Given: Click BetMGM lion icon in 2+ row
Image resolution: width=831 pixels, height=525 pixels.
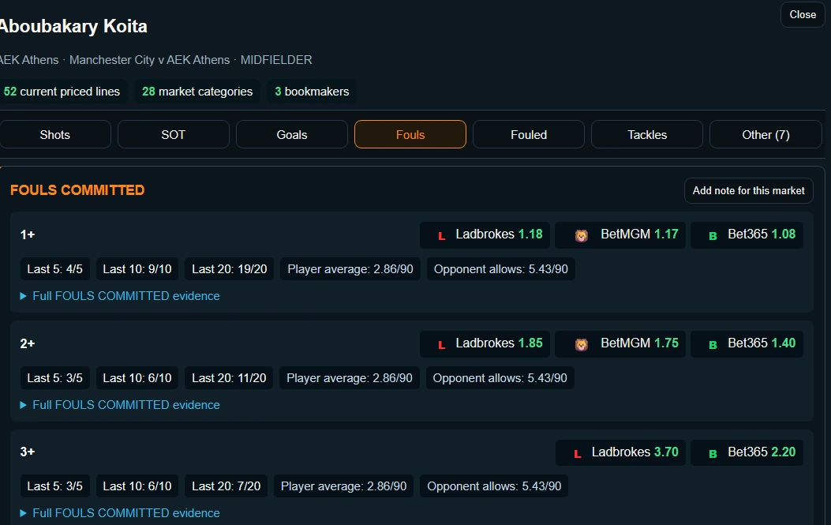Looking at the screenshot, I should click(x=582, y=345).
